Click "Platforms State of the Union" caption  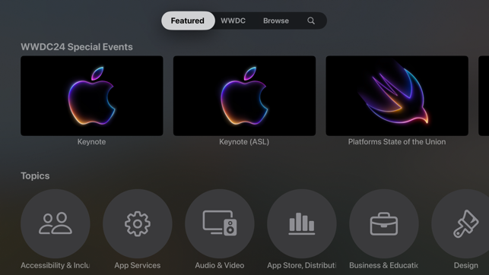397,142
